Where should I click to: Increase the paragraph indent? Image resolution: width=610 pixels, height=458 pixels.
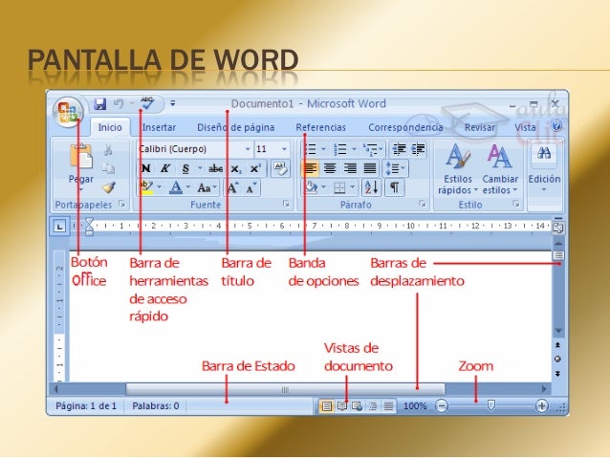coord(418,149)
